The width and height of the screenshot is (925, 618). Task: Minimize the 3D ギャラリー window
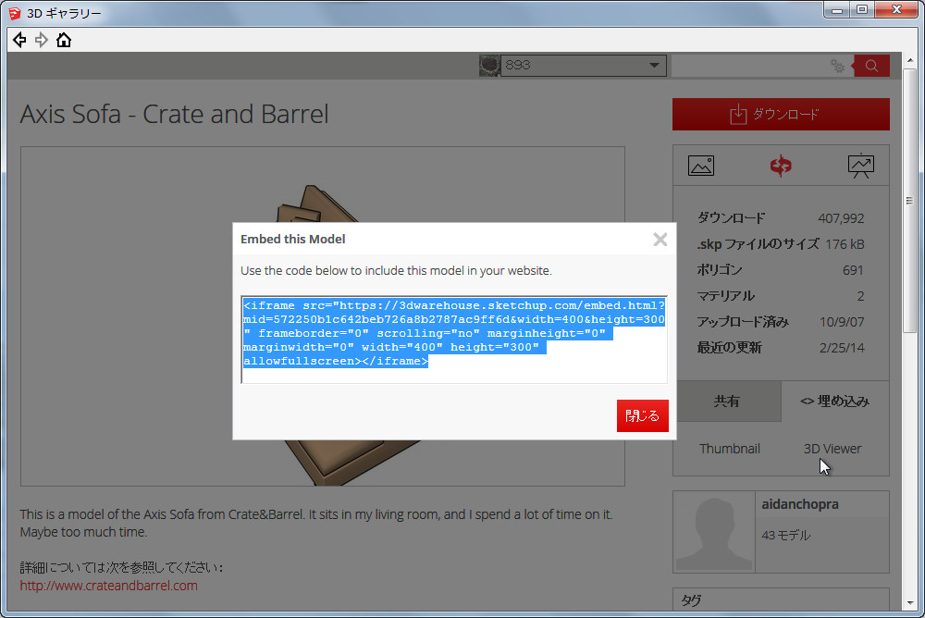pyautogui.click(x=836, y=9)
